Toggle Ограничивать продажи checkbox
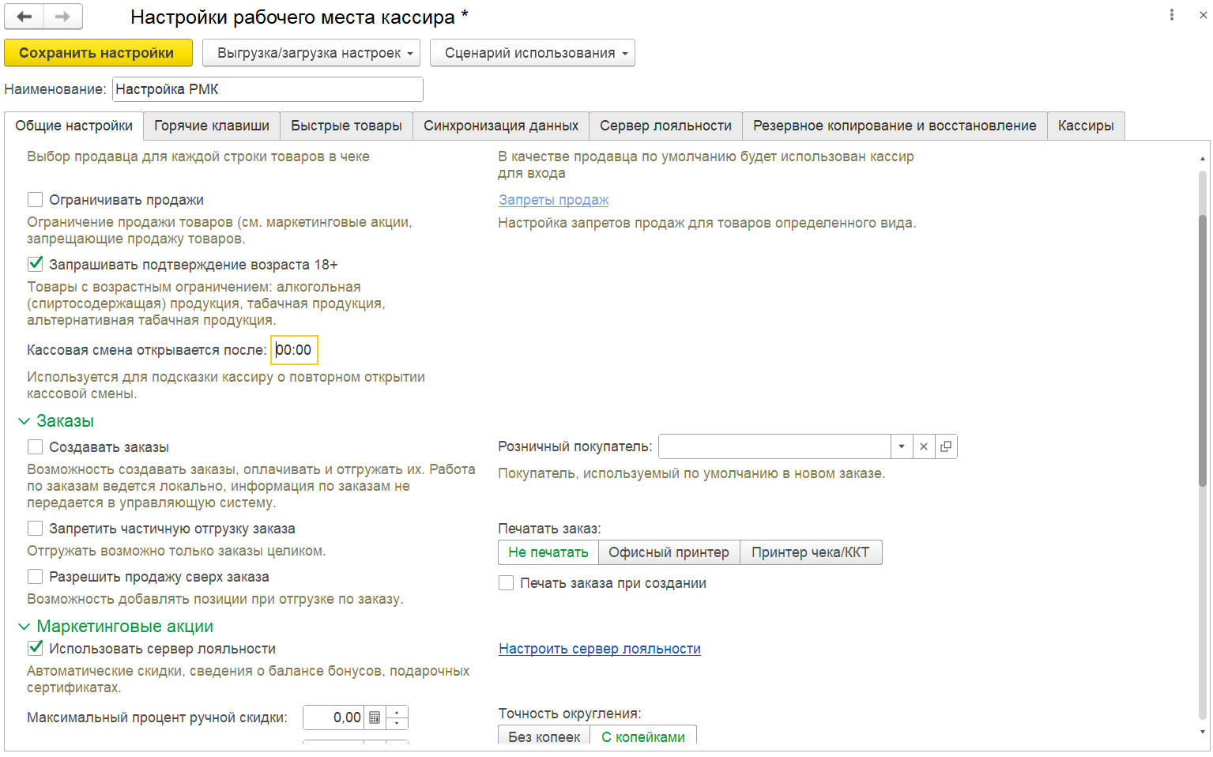 pyautogui.click(x=35, y=200)
